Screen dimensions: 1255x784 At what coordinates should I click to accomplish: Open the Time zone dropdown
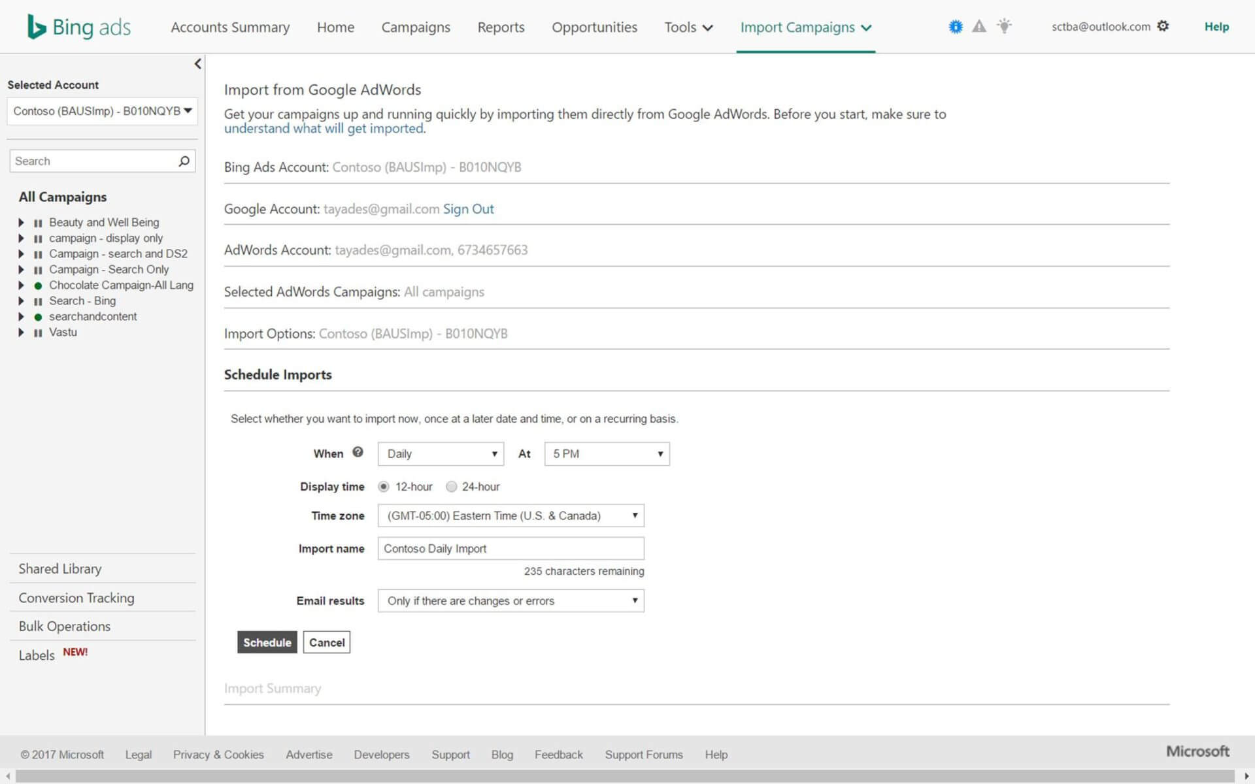click(510, 515)
